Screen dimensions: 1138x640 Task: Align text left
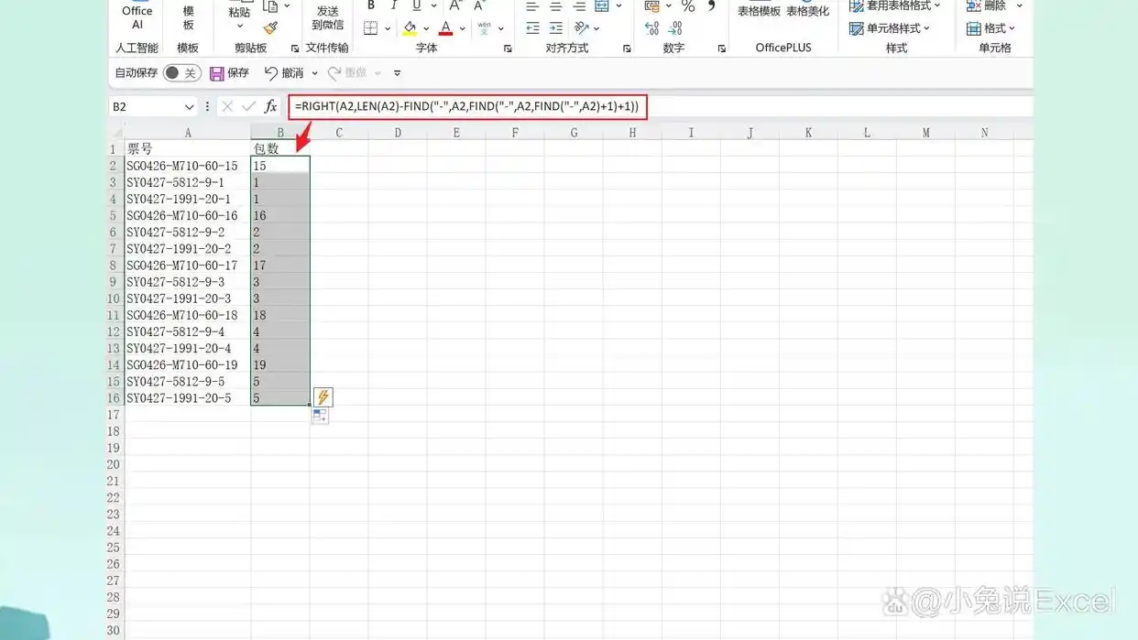[532, 6]
